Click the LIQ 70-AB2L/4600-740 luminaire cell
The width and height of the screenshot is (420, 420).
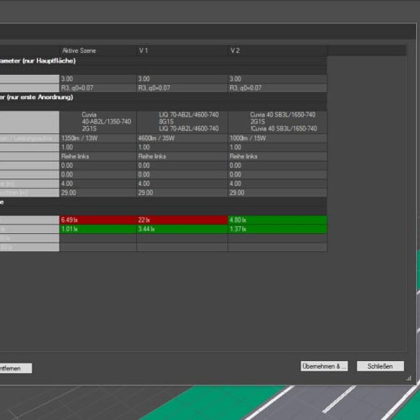coord(181,122)
